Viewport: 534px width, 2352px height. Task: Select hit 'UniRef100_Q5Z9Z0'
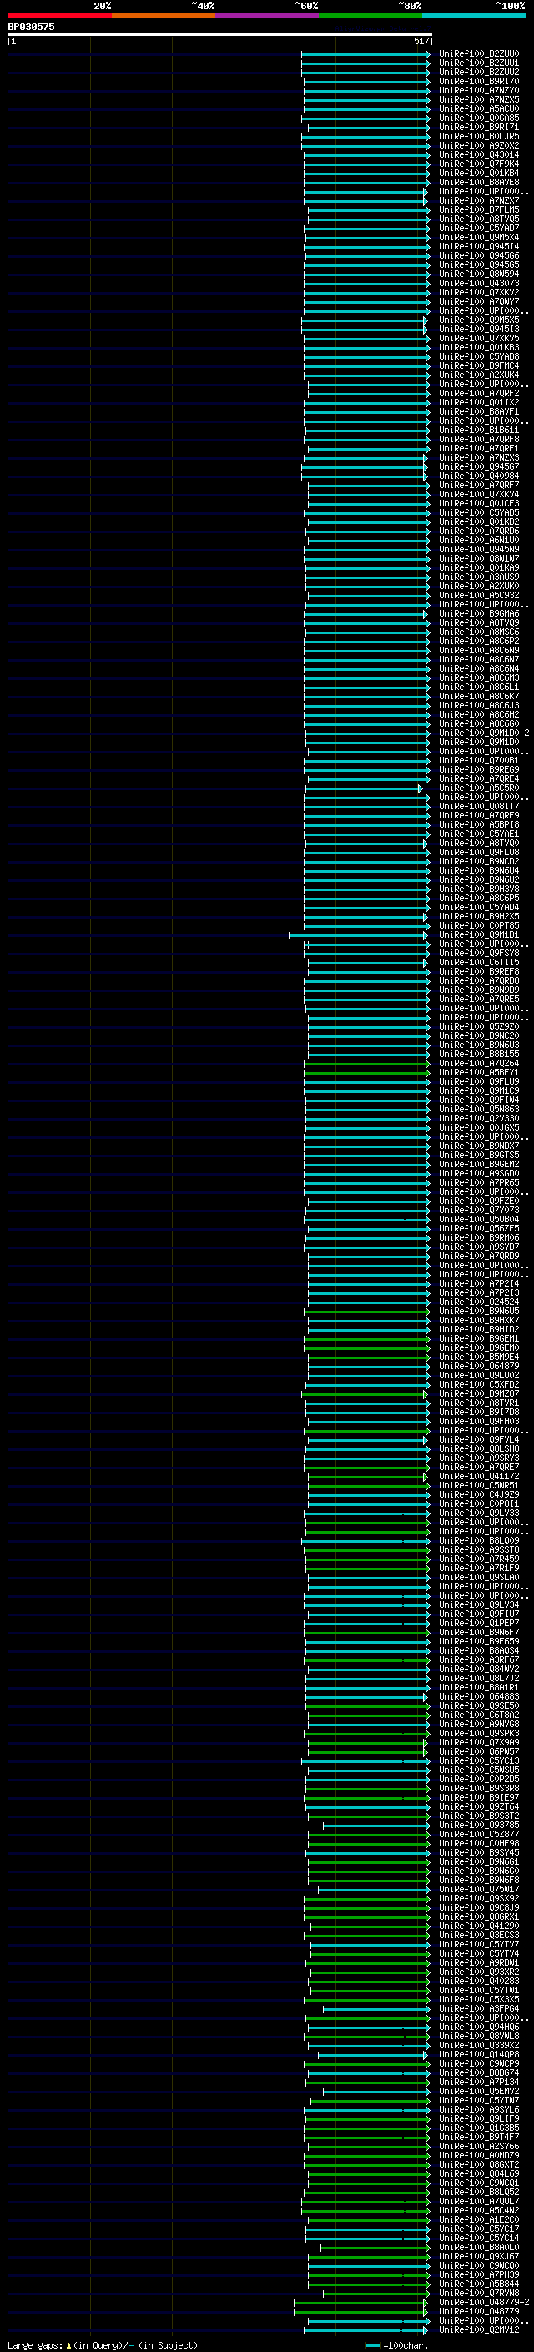click(x=478, y=1027)
